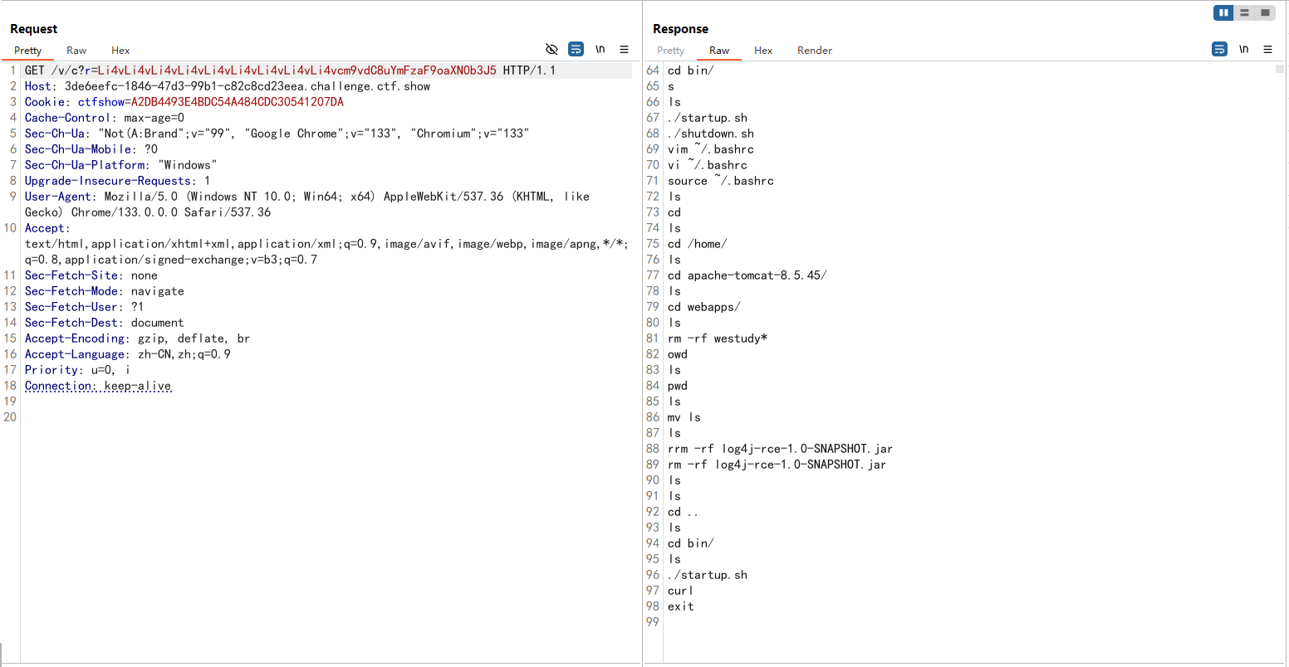Toggle word wrap in the Response panel
1289x667 pixels.
(1219, 50)
